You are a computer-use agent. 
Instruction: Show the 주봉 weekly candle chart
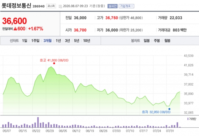(157, 41)
